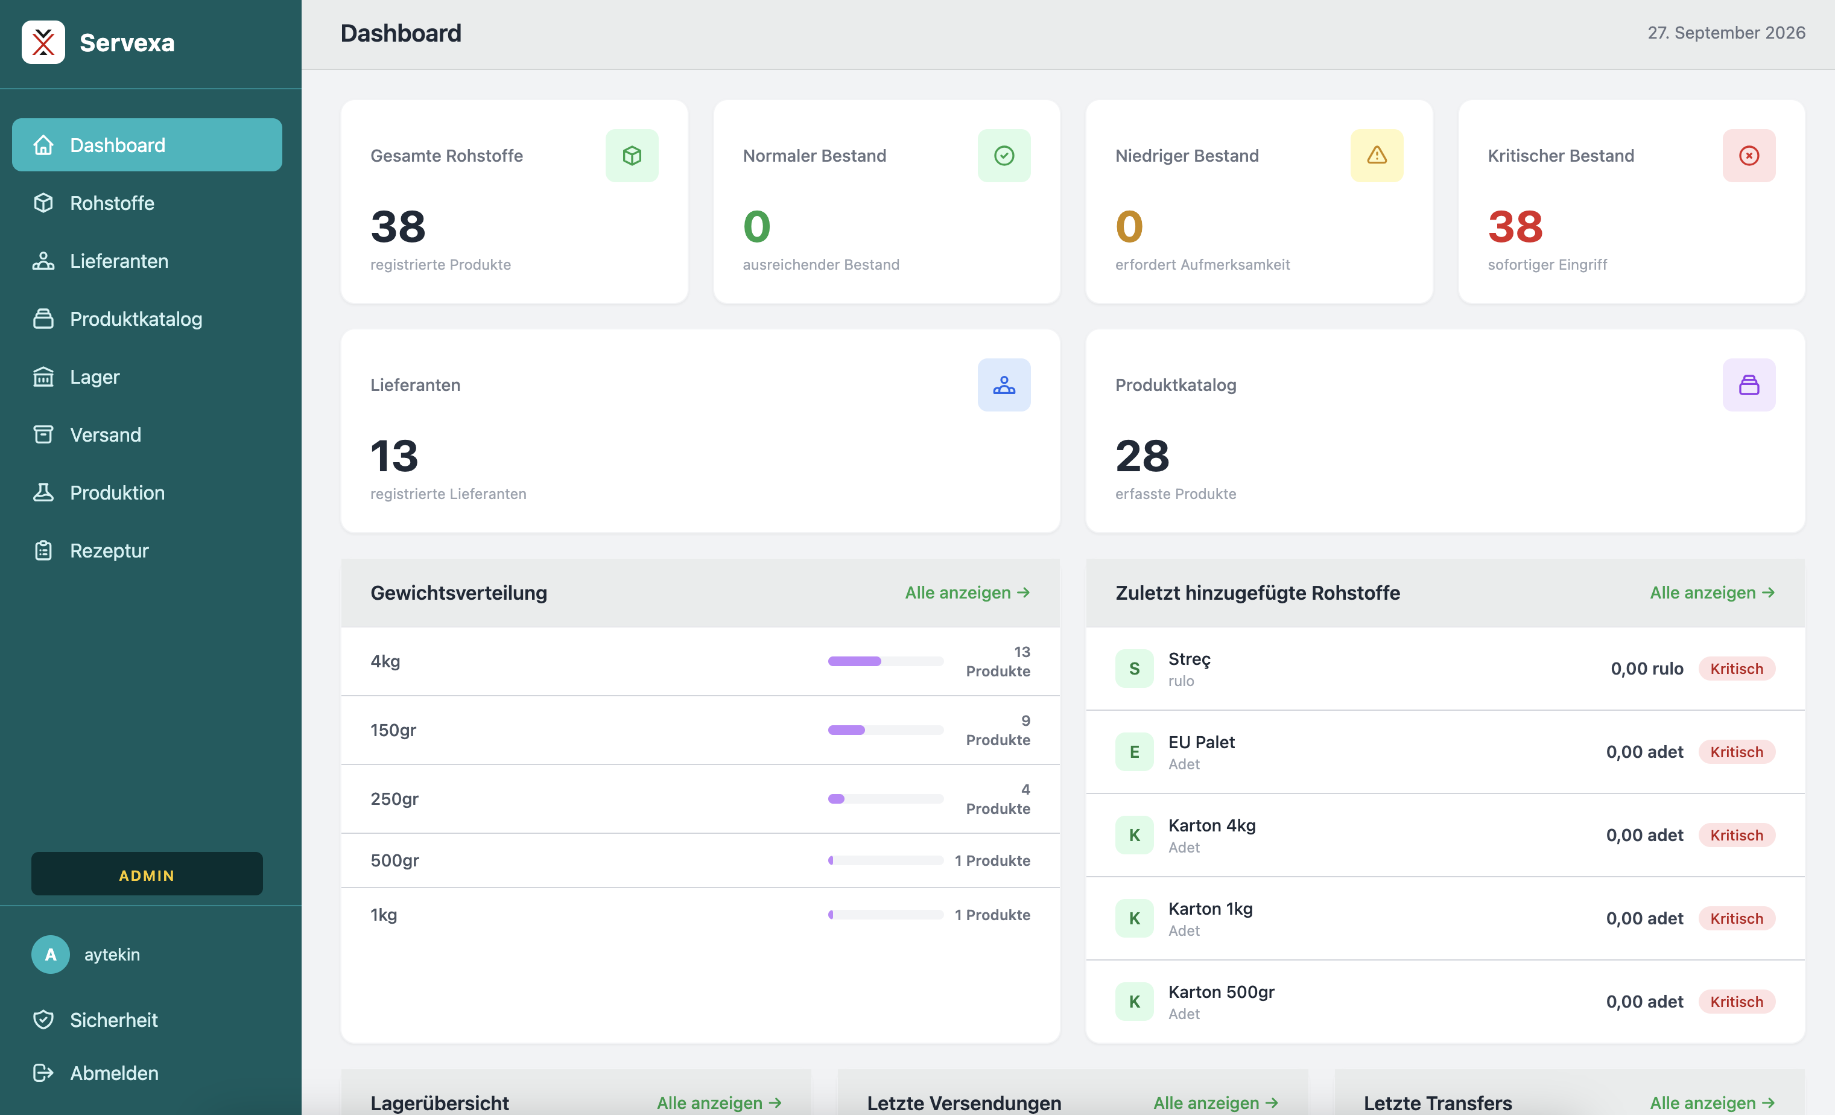Show all Letzte Versendungen
Image resolution: width=1835 pixels, height=1115 pixels.
(x=1216, y=1103)
